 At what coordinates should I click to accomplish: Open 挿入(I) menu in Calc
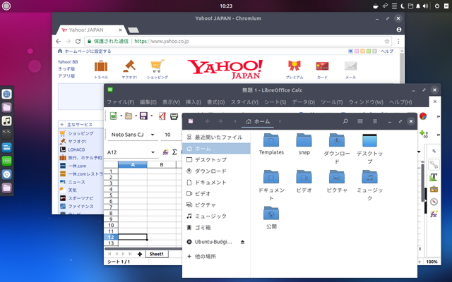193,102
